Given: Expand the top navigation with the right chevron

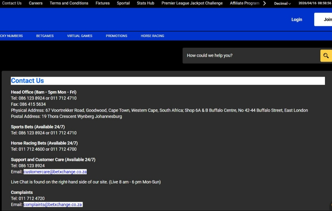Looking at the screenshot, I should tap(264, 3).
